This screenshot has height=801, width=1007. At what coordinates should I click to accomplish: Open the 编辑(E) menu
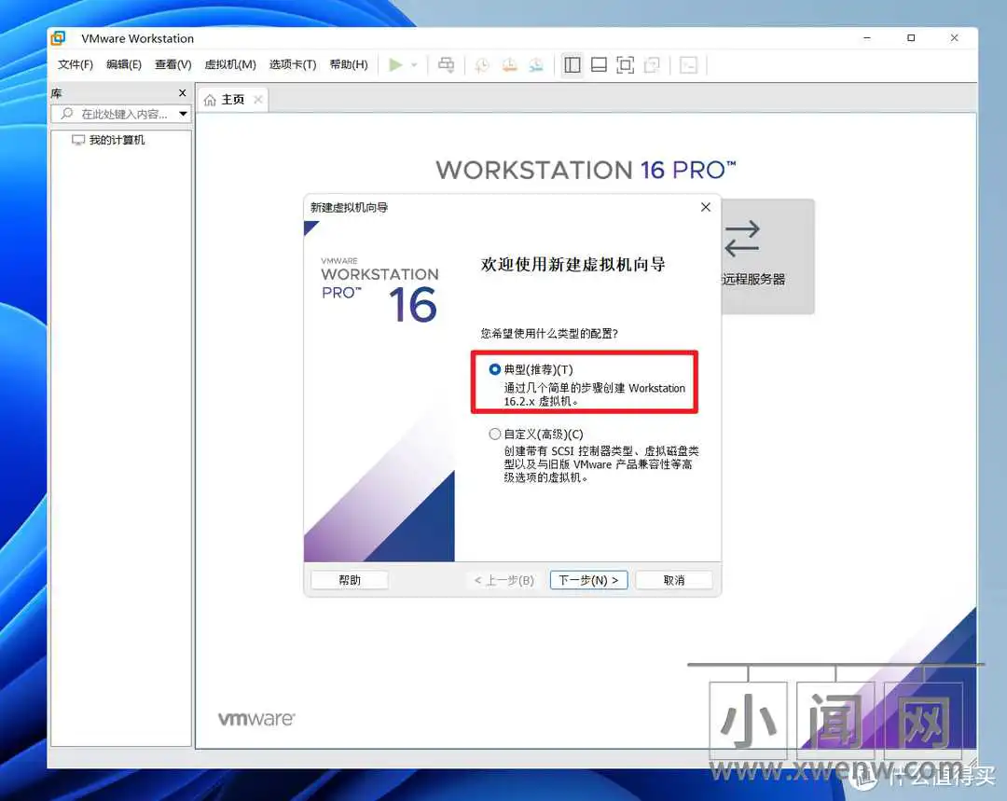click(x=124, y=65)
